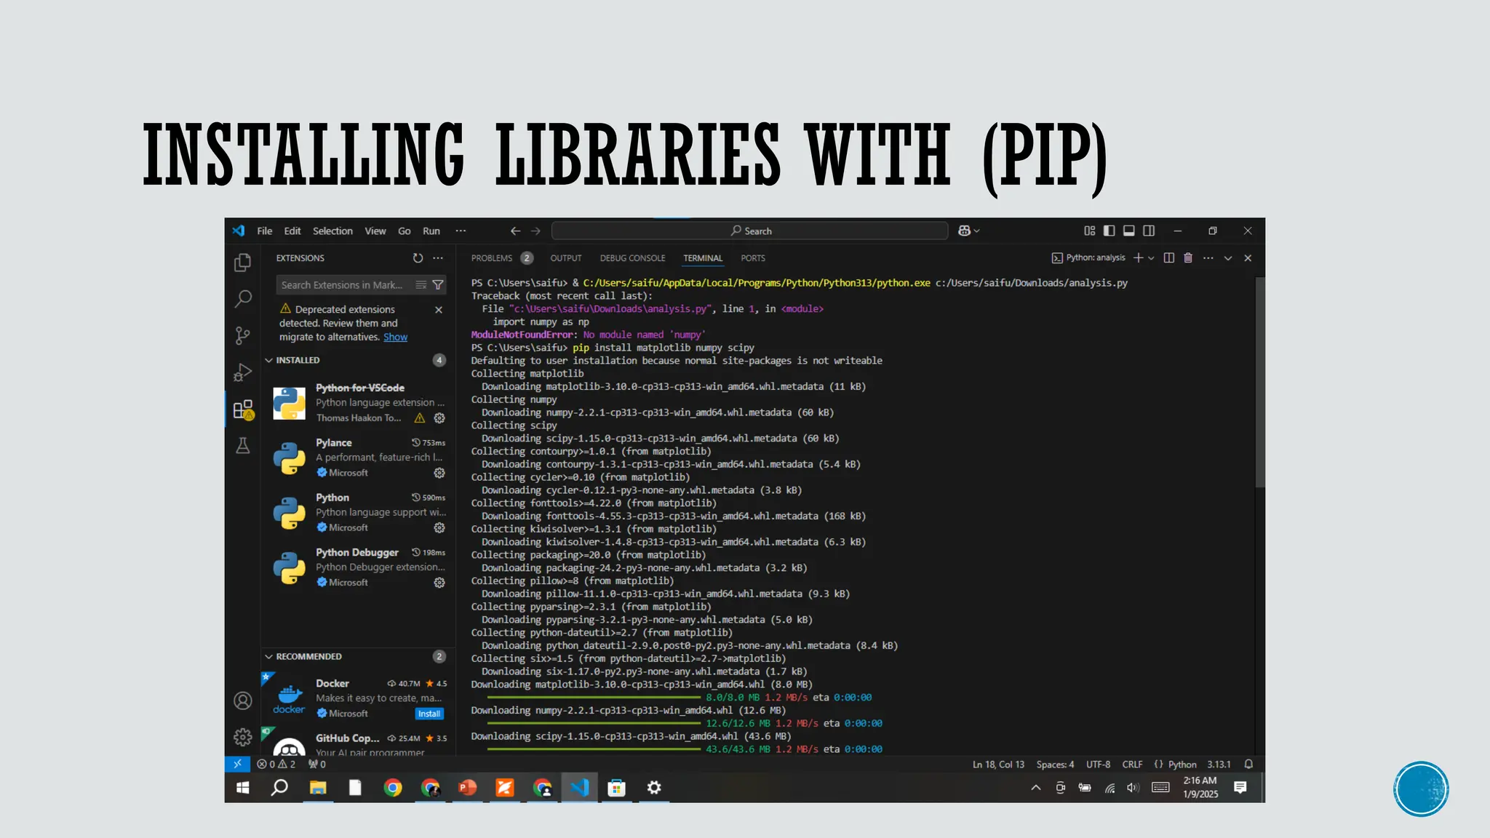Open the Explorer view in activity bar
This screenshot has width=1490, height=838.
tap(243, 263)
